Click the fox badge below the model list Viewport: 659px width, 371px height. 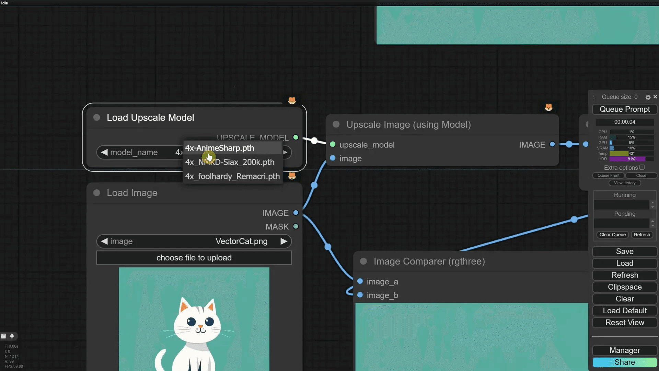click(x=291, y=176)
